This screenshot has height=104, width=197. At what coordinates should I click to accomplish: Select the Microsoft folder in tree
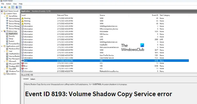tap(12, 61)
